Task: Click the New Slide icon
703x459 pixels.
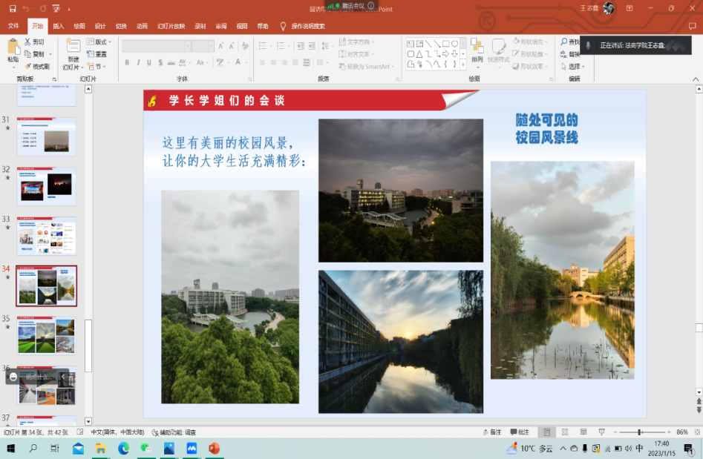Action: coord(73,46)
